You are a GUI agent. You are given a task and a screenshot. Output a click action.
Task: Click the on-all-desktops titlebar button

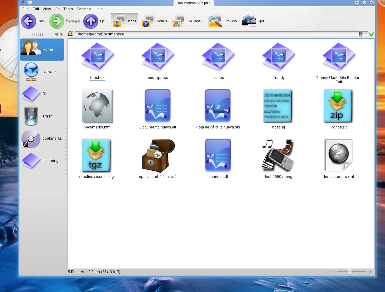(30, 3)
